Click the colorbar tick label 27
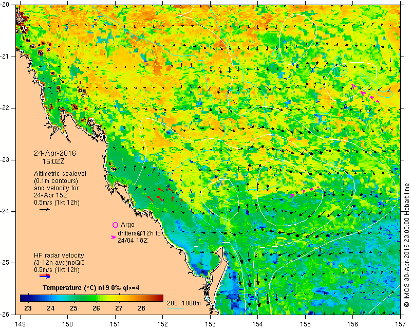 pyautogui.click(x=119, y=308)
